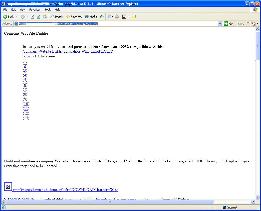Viewport: 261px width, 211px height.
Task: Click inside the Address bar URL field
Action: pyautogui.click(x=118, y=24)
